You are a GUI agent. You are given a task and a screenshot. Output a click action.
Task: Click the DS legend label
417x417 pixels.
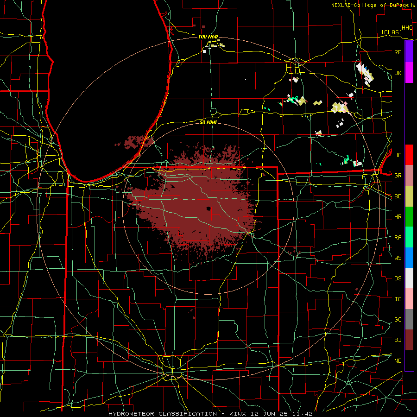(398, 278)
